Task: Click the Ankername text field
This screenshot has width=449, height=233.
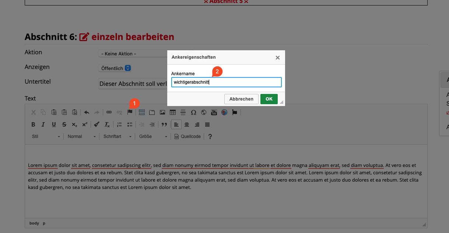Action: point(226,82)
